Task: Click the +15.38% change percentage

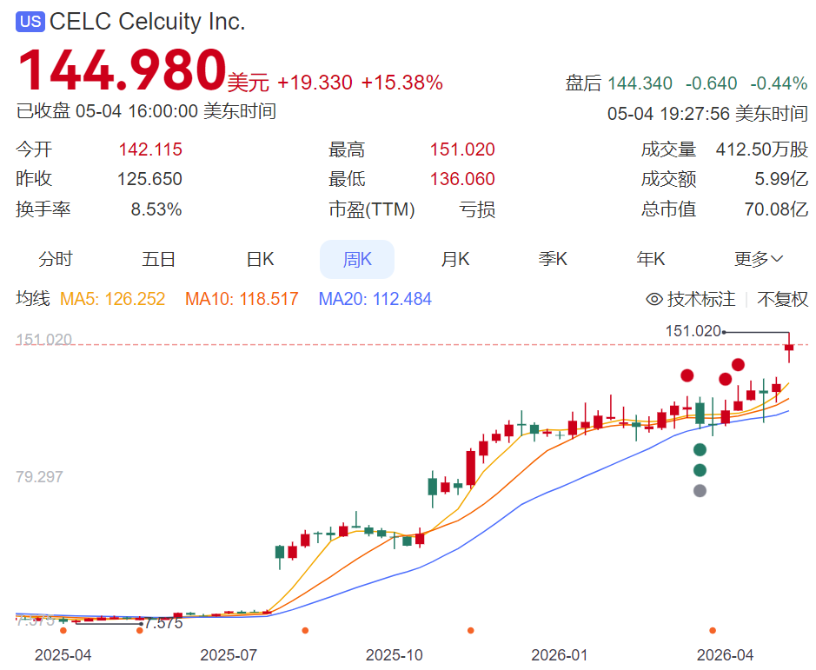Action: pyautogui.click(x=402, y=83)
